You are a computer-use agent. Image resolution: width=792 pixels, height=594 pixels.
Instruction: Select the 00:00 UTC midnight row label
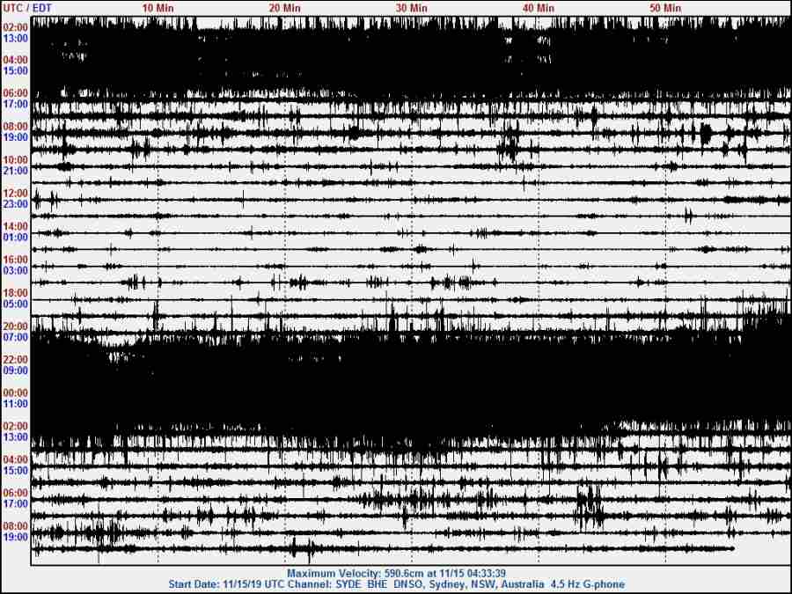click(15, 393)
